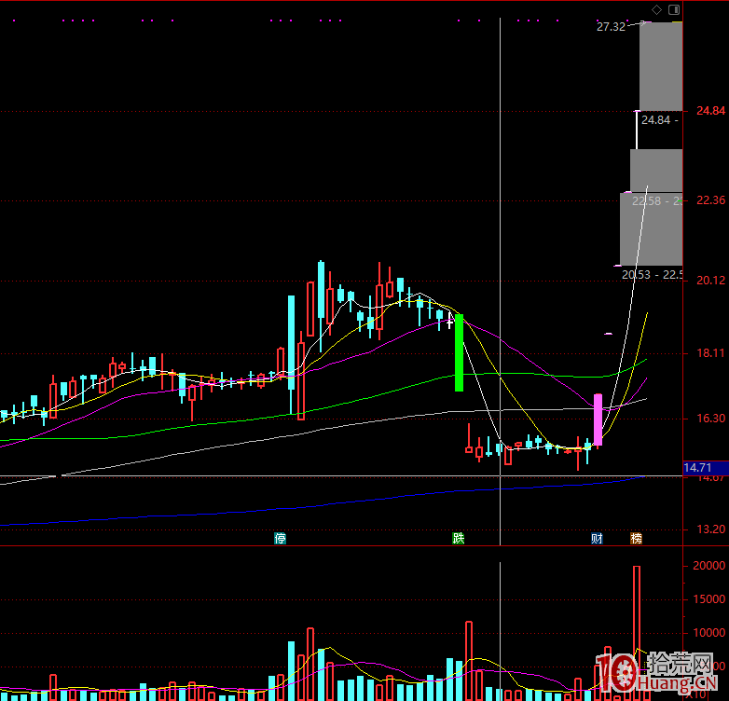The image size is (729, 701).
Task: Open the 榜 leaderboard event marker
Action: (x=636, y=538)
